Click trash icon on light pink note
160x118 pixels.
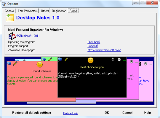(x=140, y=63)
